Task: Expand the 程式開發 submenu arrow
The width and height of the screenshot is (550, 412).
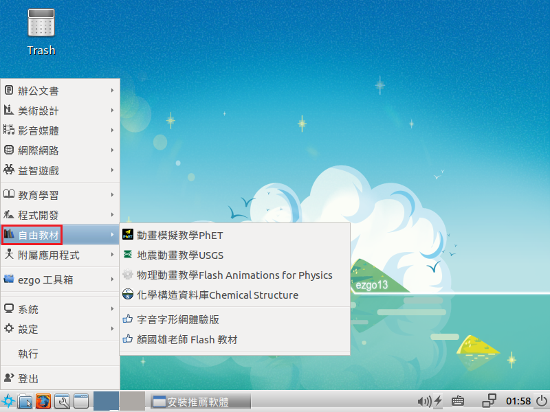Action: (112, 214)
